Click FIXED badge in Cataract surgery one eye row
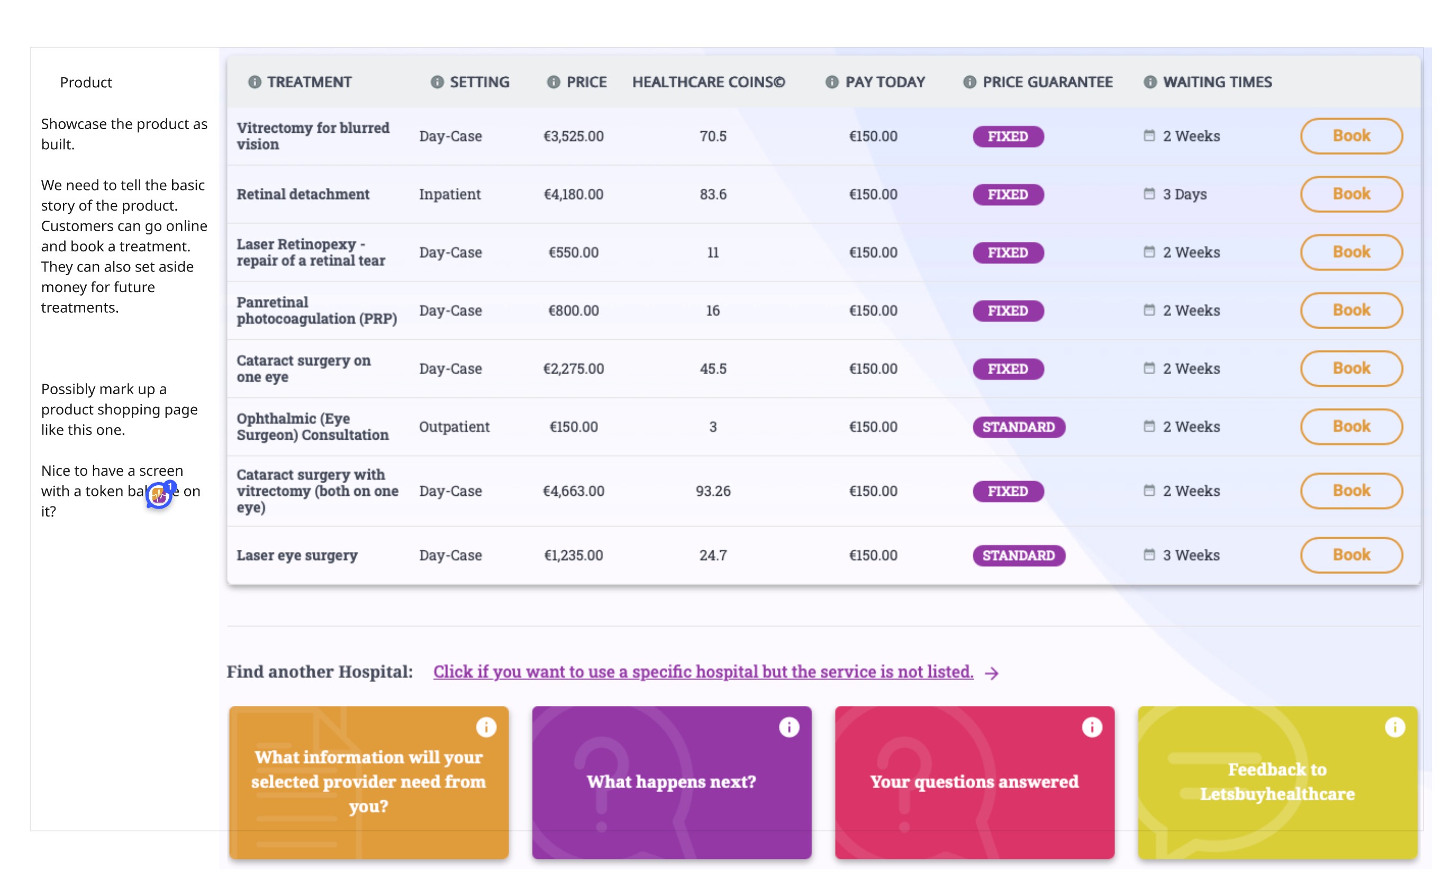1441x879 pixels. click(1008, 368)
